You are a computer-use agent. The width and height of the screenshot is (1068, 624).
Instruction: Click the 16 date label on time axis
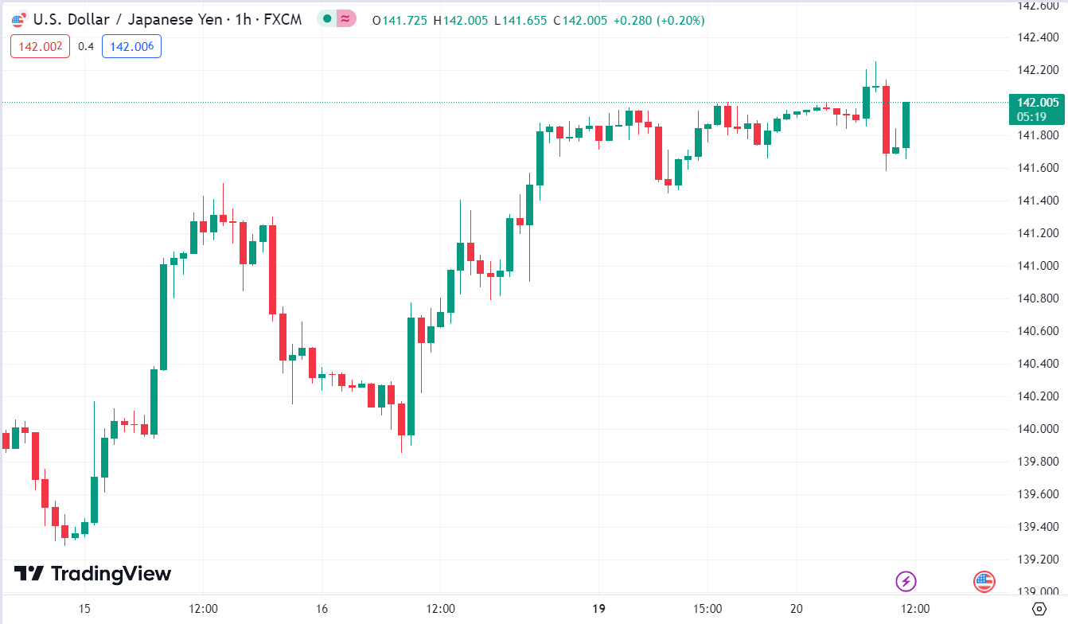[x=321, y=609]
